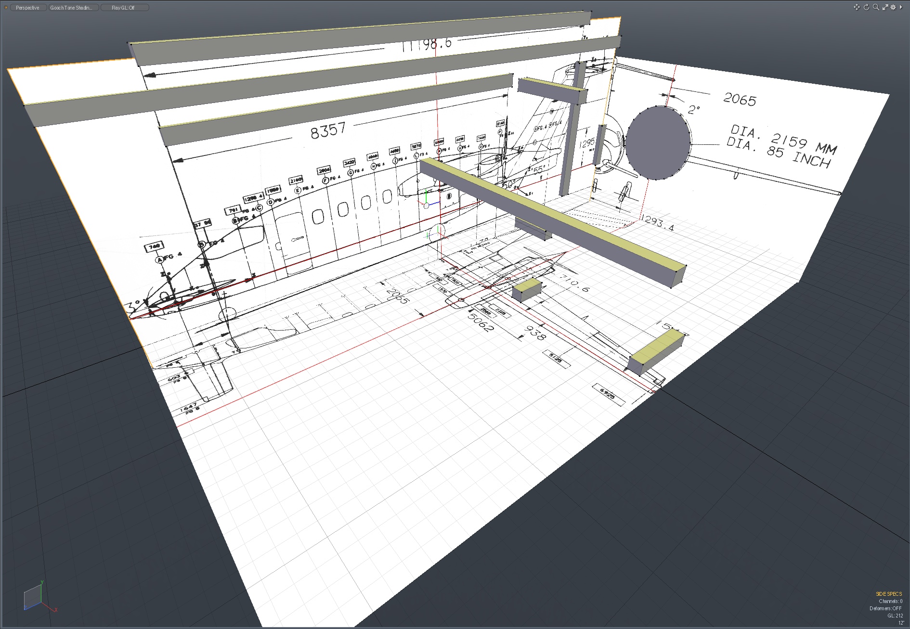Image resolution: width=910 pixels, height=629 pixels.
Task: Click the side view blueprint showing 8357
Action: coord(327,130)
